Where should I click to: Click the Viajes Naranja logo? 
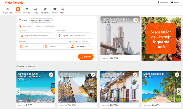[14, 3]
